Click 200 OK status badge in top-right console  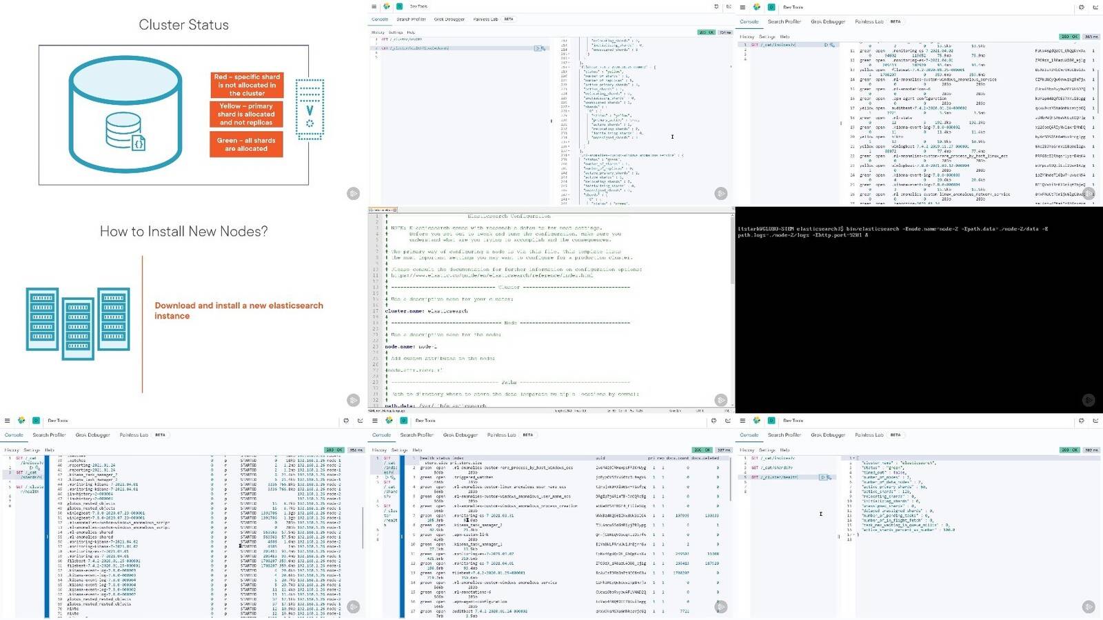coord(1069,37)
